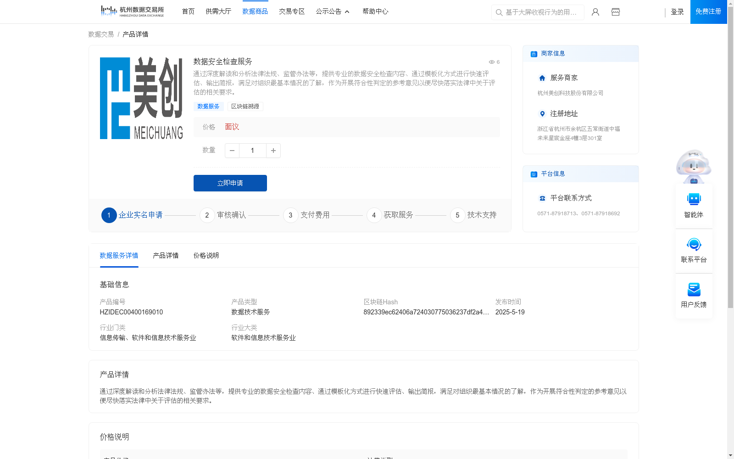Image resolution: width=734 pixels, height=459 pixels.
Task: Focus the header search box
Action: click(x=538, y=12)
